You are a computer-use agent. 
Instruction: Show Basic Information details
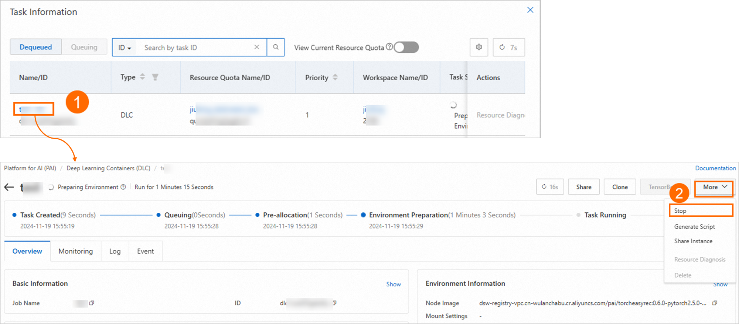[394, 284]
